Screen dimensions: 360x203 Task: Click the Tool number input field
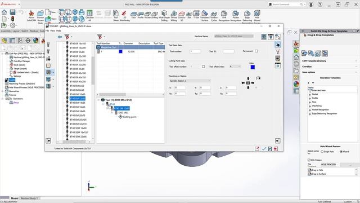click(195, 51)
